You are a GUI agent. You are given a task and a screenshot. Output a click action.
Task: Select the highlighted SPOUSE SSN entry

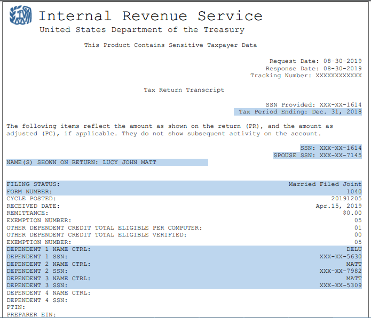tap(317, 155)
